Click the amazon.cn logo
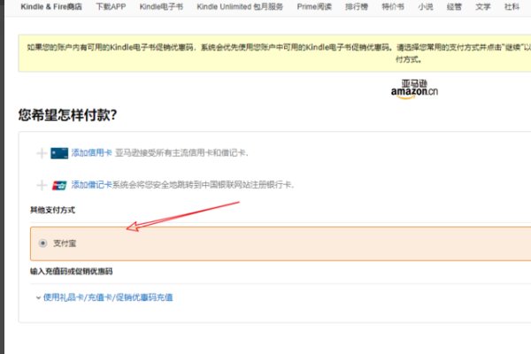The height and width of the screenshot is (354, 531). coord(414,89)
